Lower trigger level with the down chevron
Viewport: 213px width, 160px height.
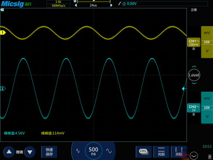(194, 83)
